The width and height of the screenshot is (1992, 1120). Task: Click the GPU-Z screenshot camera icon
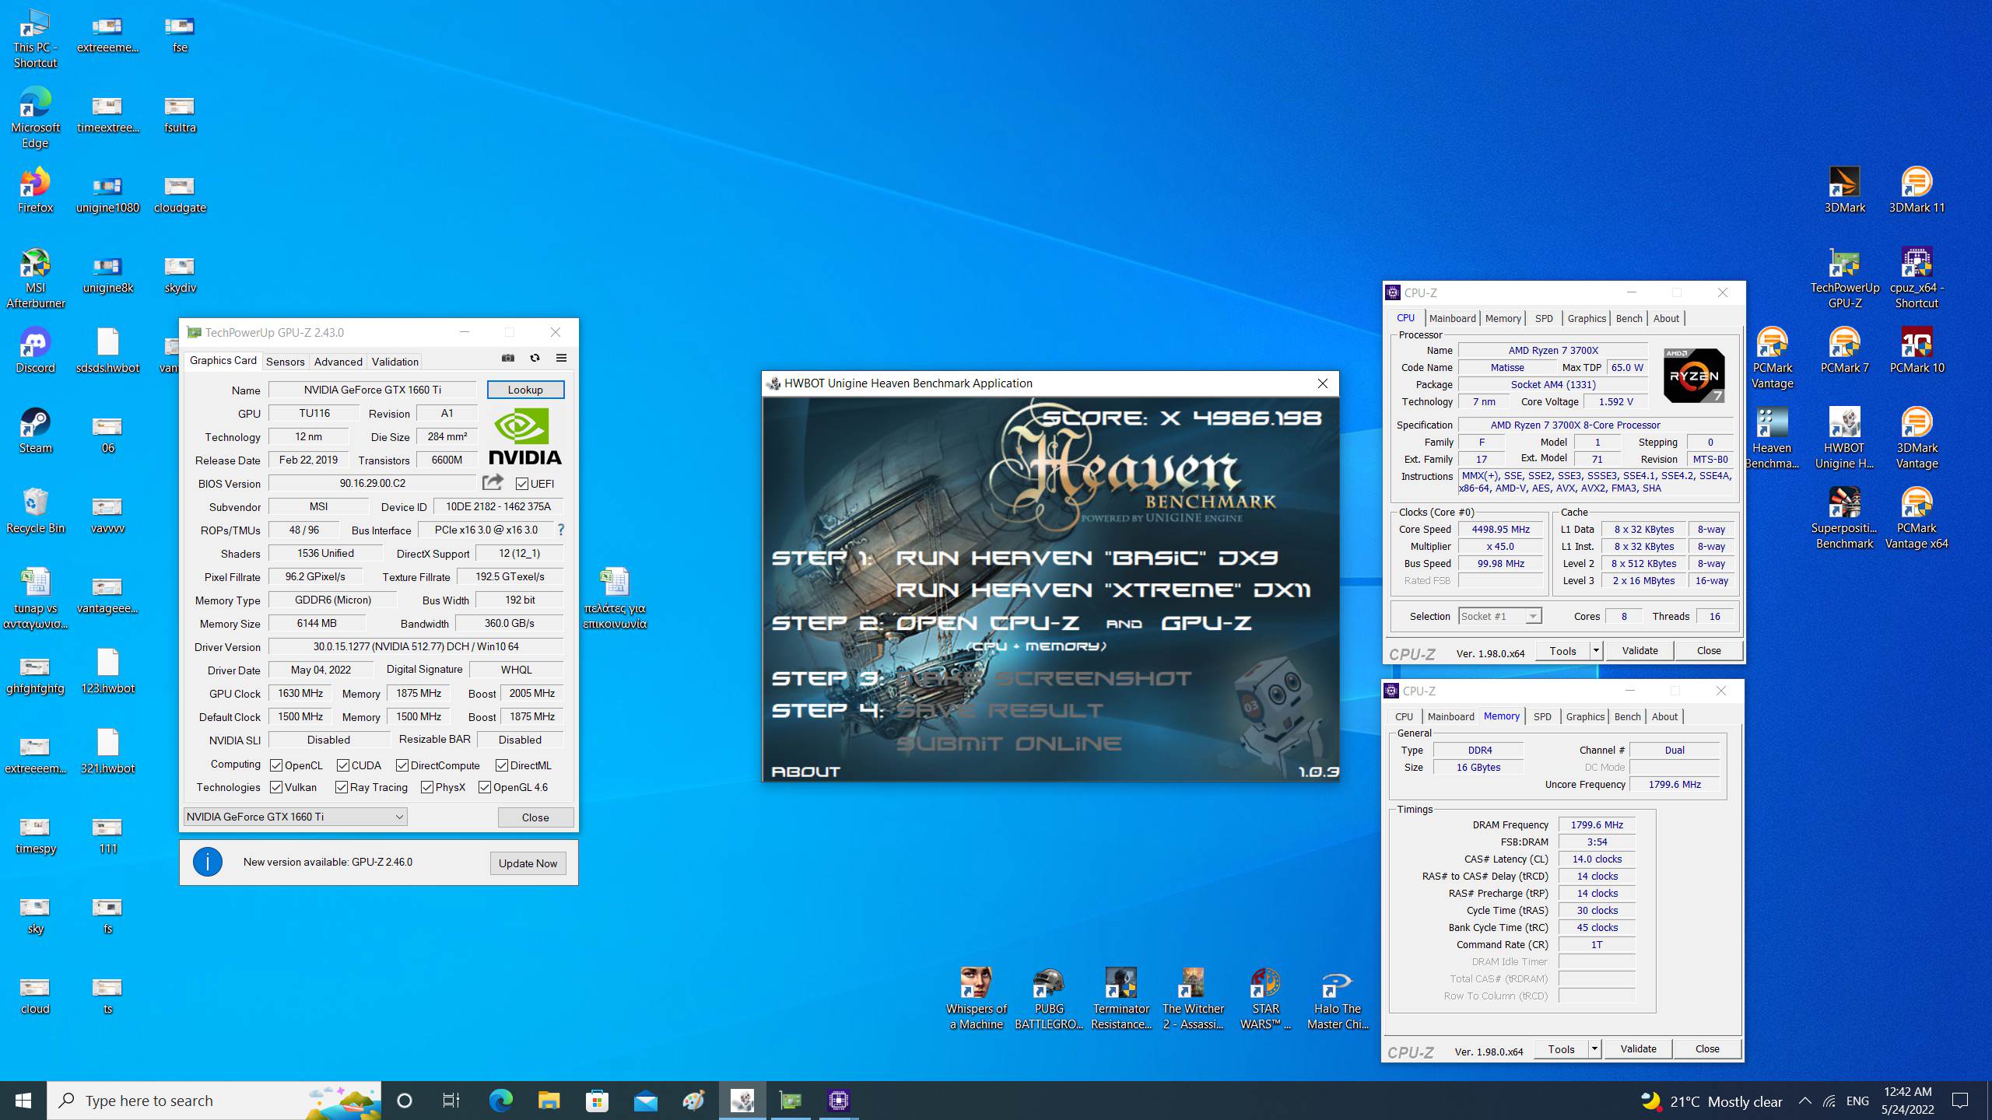pos(508,358)
